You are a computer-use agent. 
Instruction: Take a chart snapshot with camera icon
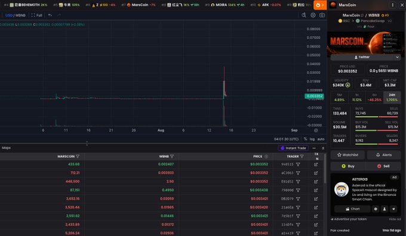click(x=322, y=16)
